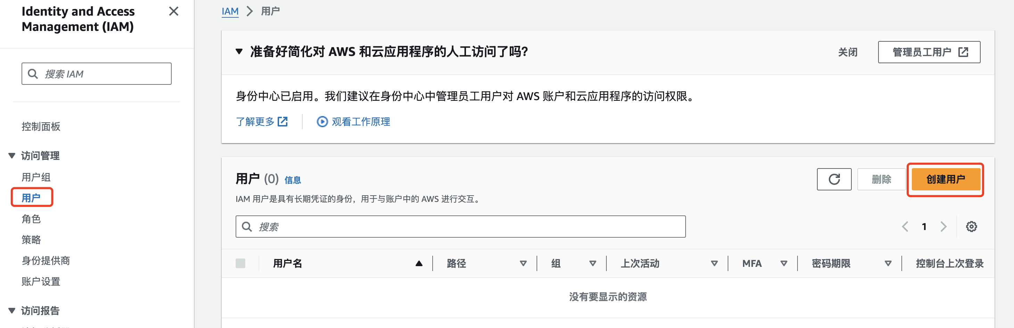This screenshot has width=1014, height=328.
Task: Go to the next page arrow
Action: click(x=943, y=227)
